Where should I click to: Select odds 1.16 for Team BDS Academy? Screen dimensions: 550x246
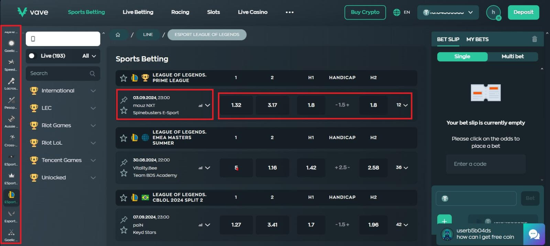pos(272,168)
